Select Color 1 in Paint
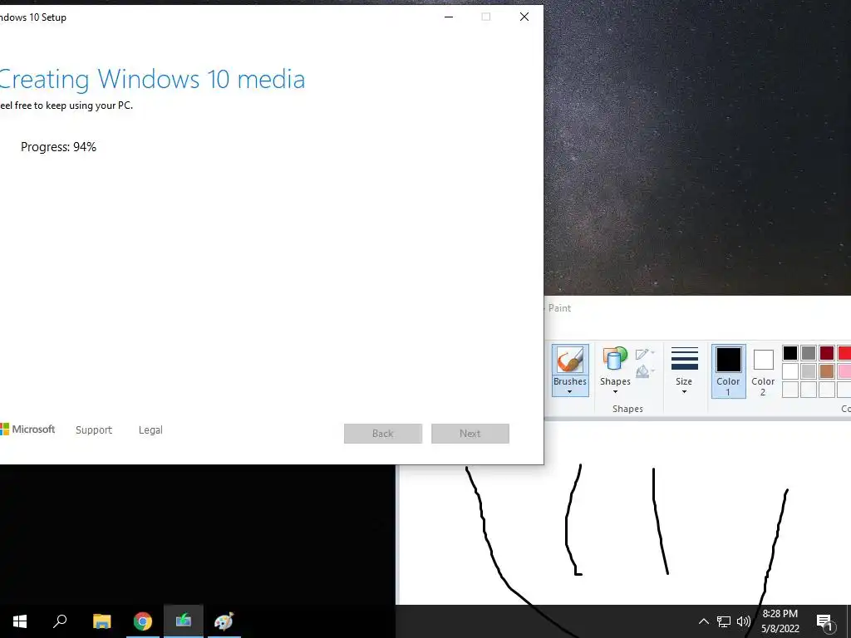The width and height of the screenshot is (851, 638). tap(728, 371)
